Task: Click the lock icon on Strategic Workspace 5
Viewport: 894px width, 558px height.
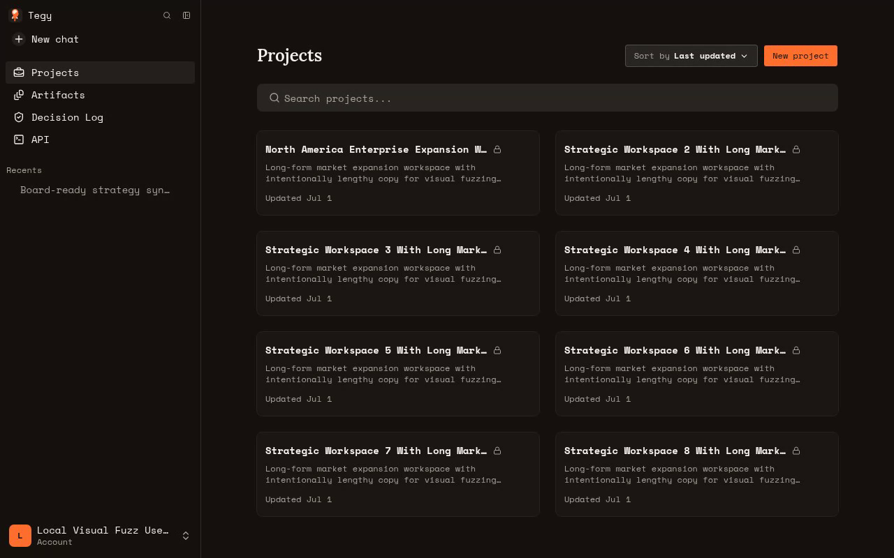Action: point(497,350)
